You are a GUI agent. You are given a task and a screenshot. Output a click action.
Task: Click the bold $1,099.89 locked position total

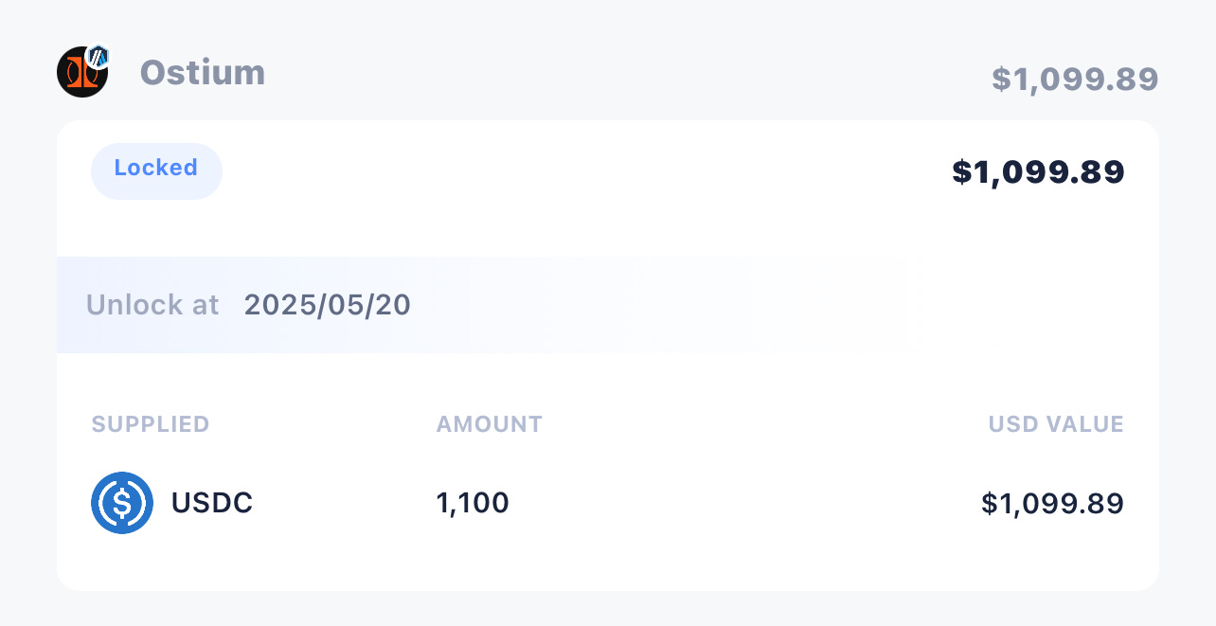tap(1038, 171)
